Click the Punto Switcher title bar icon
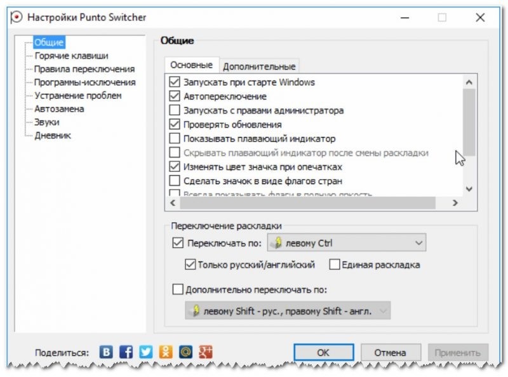508x377 pixels. click(x=17, y=17)
